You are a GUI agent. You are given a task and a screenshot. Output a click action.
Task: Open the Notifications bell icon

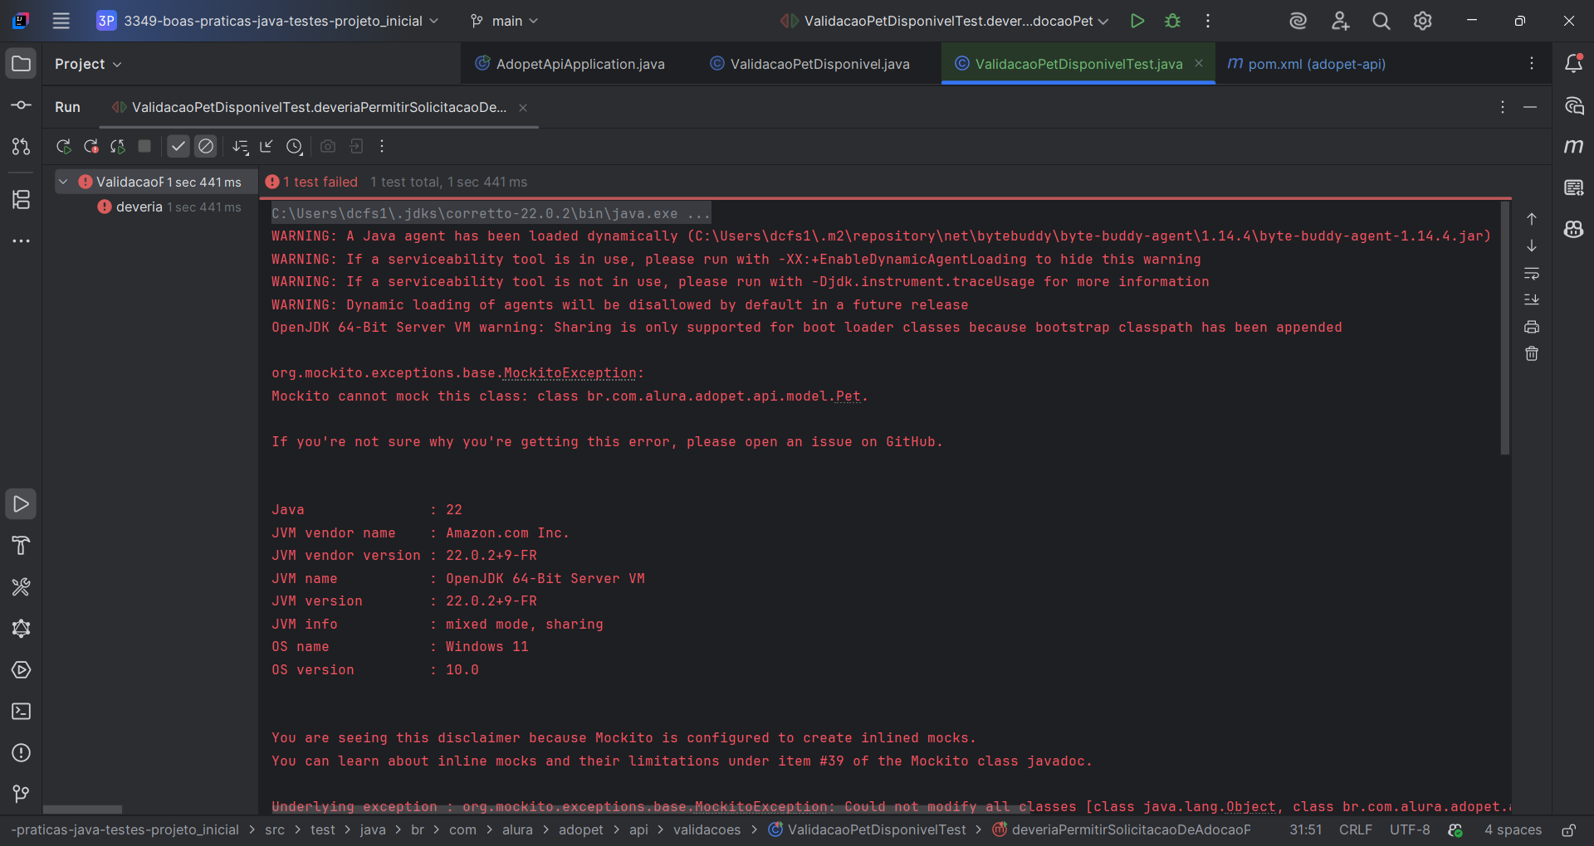[x=1573, y=64]
